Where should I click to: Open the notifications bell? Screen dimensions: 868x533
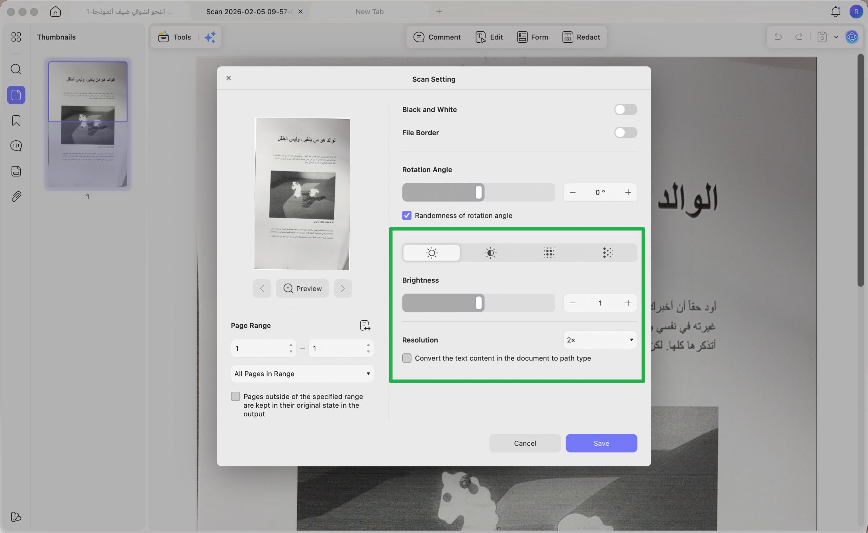(x=835, y=12)
